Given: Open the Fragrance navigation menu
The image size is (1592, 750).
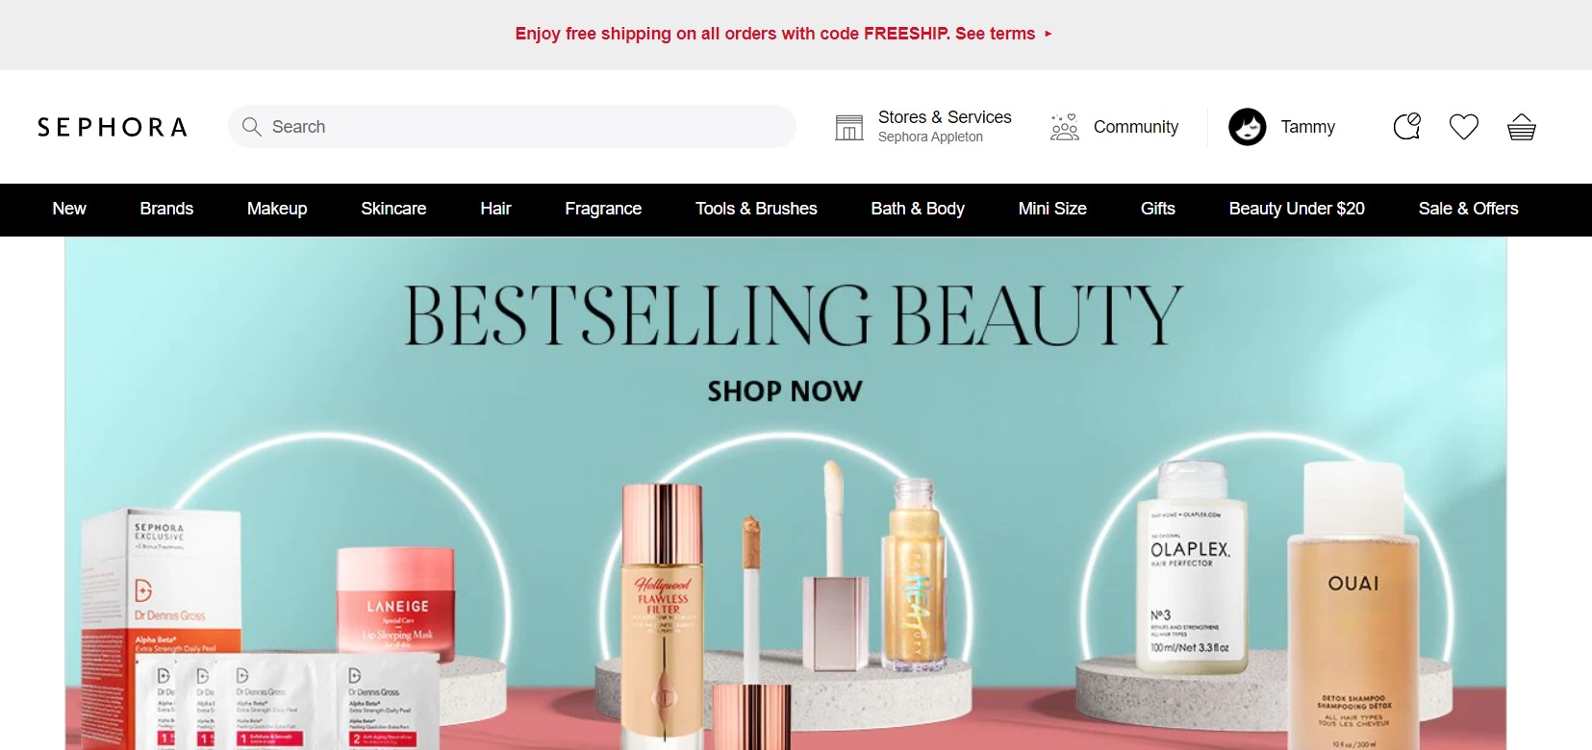Looking at the screenshot, I should (x=603, y=209).
